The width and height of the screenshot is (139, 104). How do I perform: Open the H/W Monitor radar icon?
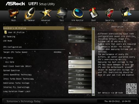coord(78,13)
